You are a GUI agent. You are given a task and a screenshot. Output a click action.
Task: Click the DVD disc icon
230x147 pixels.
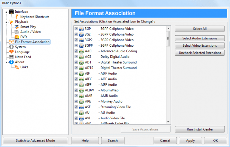click(17, 37)
